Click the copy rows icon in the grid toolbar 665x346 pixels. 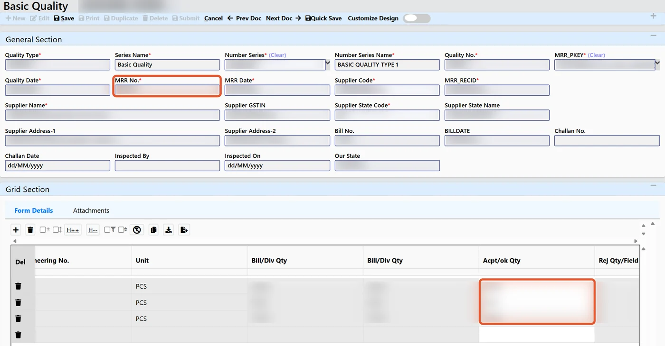coord(153,230)
